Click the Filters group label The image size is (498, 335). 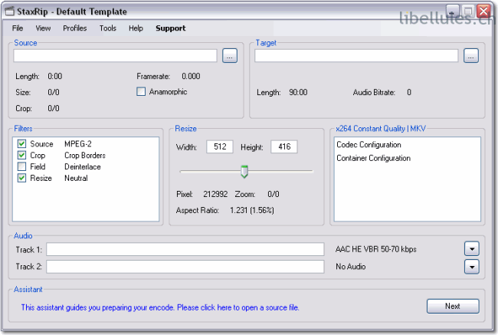click(23, 129)
